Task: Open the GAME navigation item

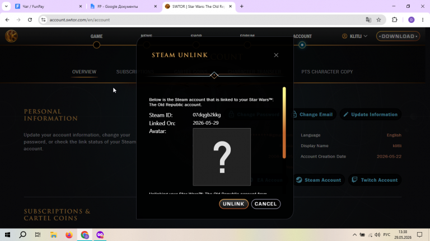Action: pyautogui.click(x=96, y=36)
